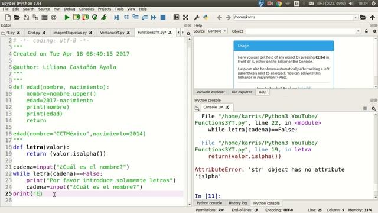This screenshot has height=213, width=378.
Task: Switch to the Grid.py editor tab
Action: pyautogui.click(x=34, y=33)
